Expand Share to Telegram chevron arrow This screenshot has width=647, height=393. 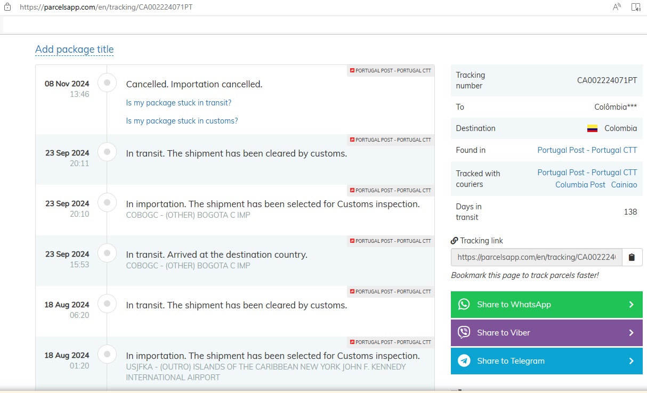pyautogui.click(x=631, y=361)
